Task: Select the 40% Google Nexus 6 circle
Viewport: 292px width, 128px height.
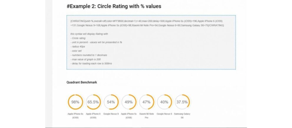Action: (x=164, y=102)
